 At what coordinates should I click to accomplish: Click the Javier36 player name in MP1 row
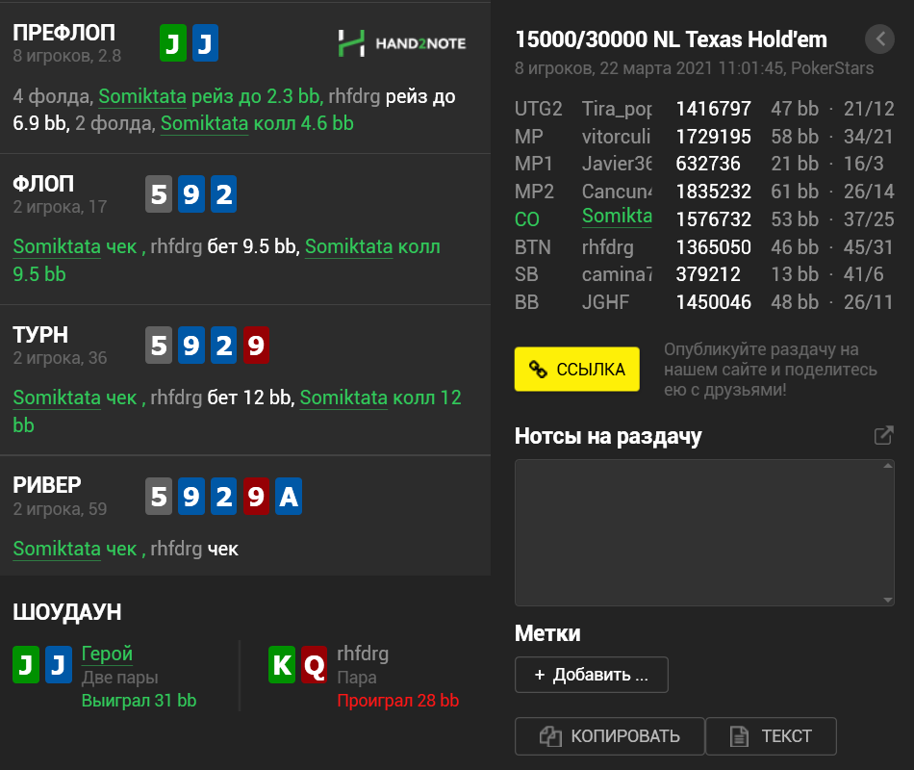coord(617,164)
